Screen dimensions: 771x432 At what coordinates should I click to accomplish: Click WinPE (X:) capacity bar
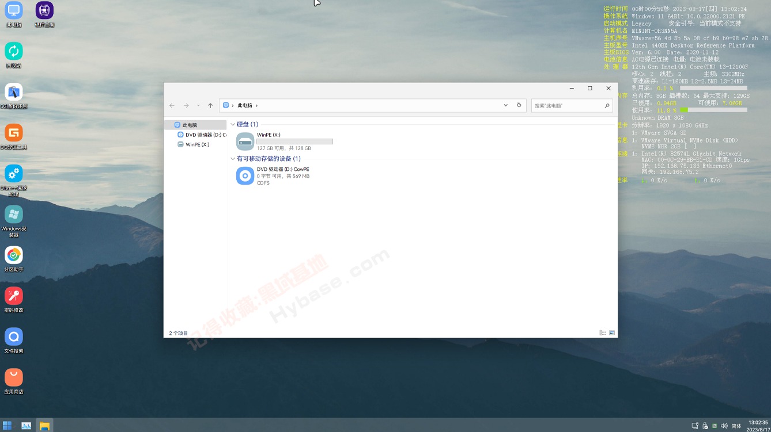[x=294, y=142]
